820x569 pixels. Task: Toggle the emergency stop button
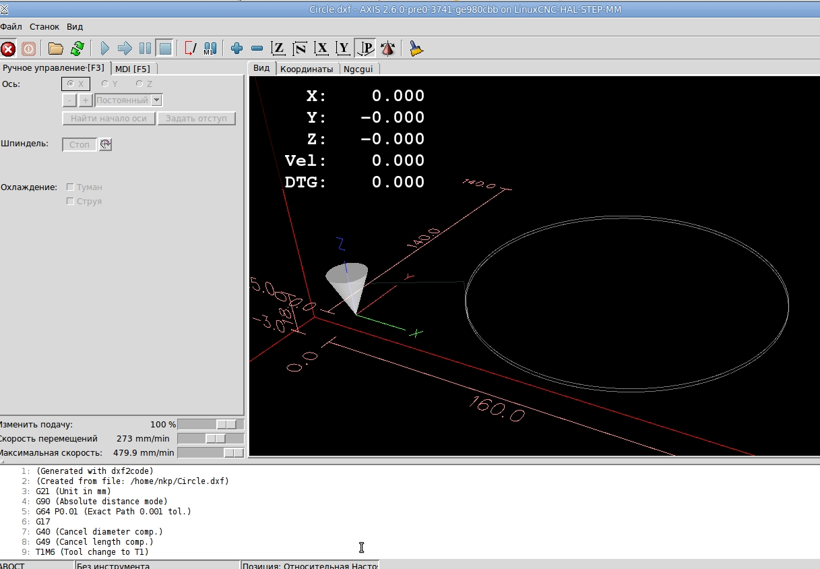click(8, 49)
